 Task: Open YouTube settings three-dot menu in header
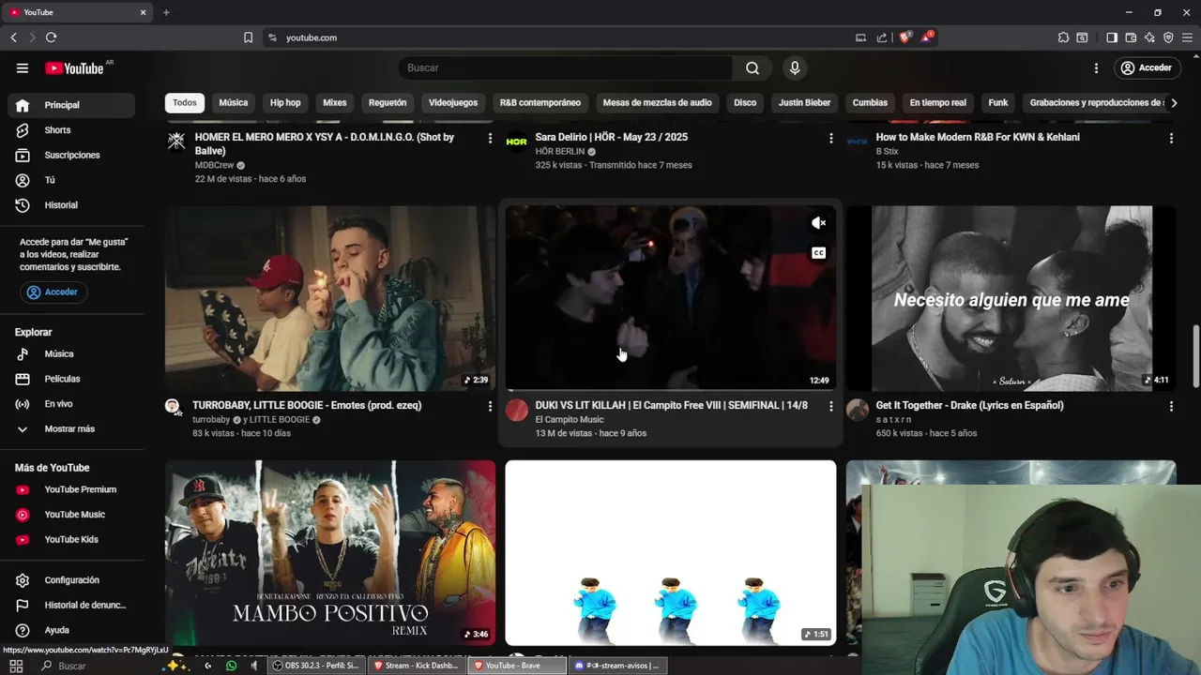[1096, 67]
